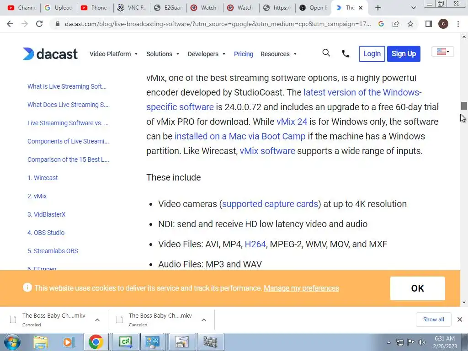The width and height of the screenshot is (468, 351).
Task: Open Windows Explorer from taskbar
Action: [x=41, y=342]
